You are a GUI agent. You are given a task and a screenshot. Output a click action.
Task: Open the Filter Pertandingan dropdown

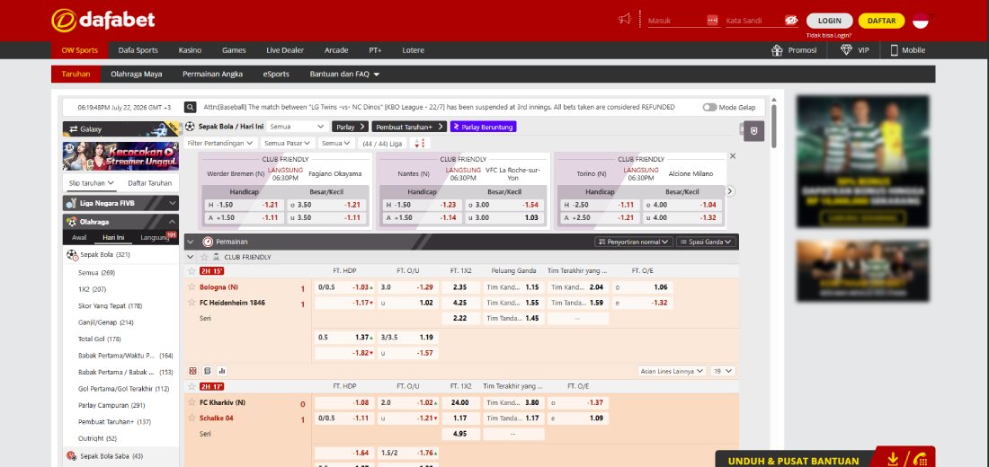(x=221, y=143)
